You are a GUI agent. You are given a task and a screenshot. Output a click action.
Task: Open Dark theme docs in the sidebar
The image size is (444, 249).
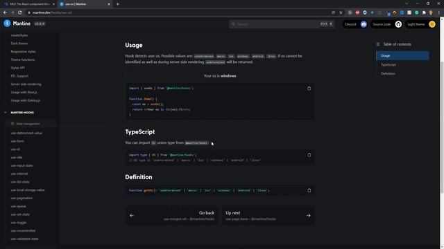pos(19,44)
